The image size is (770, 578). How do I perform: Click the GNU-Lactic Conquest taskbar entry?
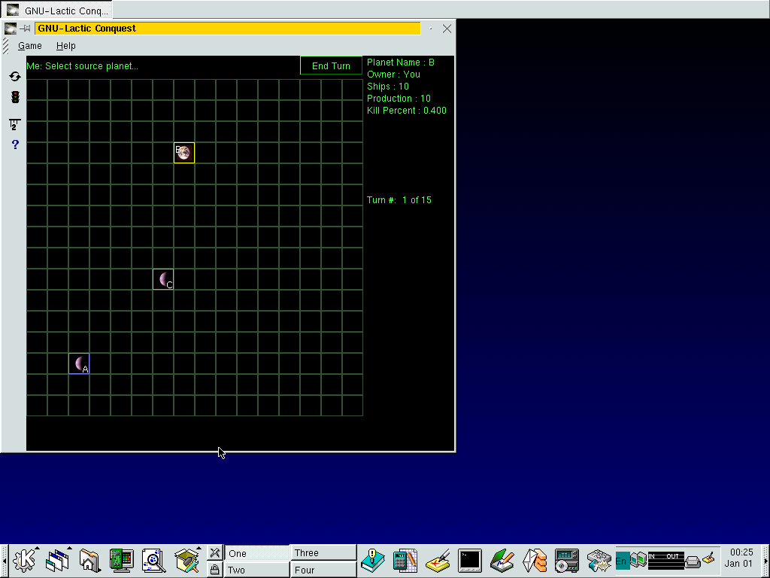click(57, 11)
